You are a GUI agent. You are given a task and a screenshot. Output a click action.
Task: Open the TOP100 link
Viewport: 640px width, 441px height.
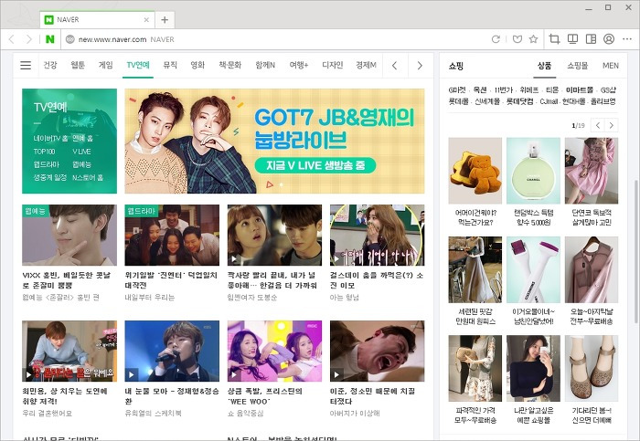tap(44, 152)
